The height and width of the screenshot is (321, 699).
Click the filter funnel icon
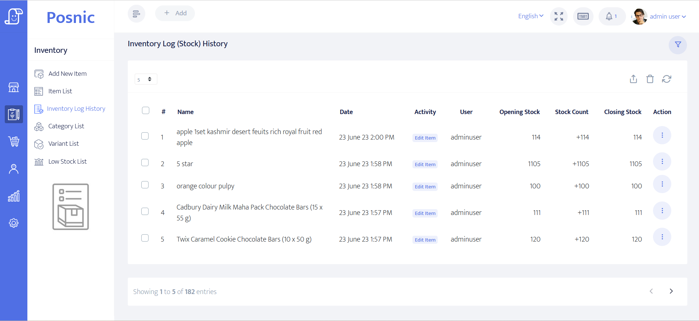pos(677,45)
